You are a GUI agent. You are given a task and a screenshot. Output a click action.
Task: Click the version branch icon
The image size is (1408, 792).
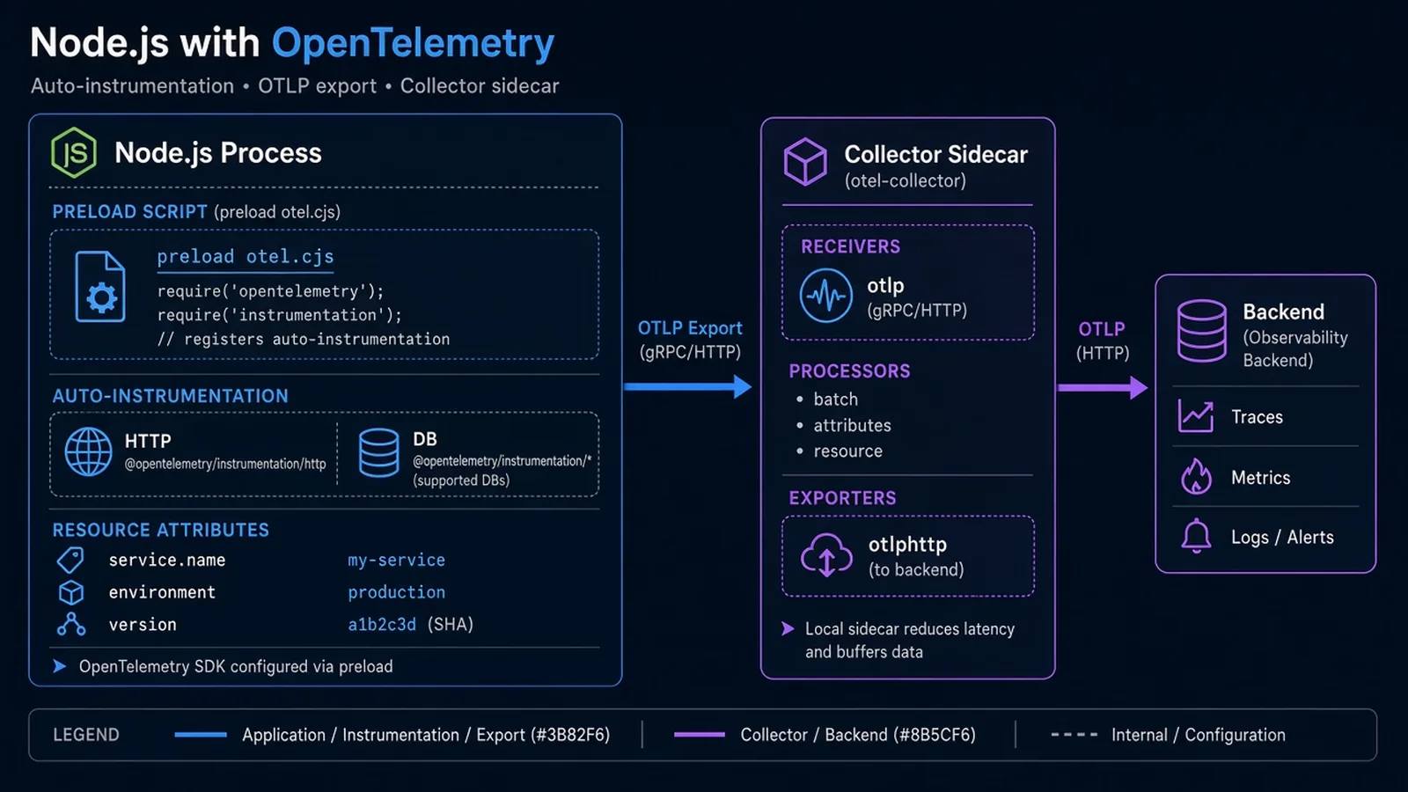click(x=71, y=625)
